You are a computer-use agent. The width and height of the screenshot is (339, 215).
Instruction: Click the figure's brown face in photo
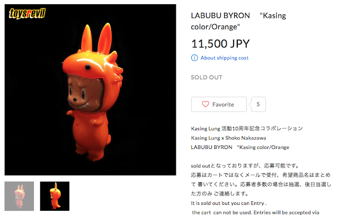click(84, 93)
